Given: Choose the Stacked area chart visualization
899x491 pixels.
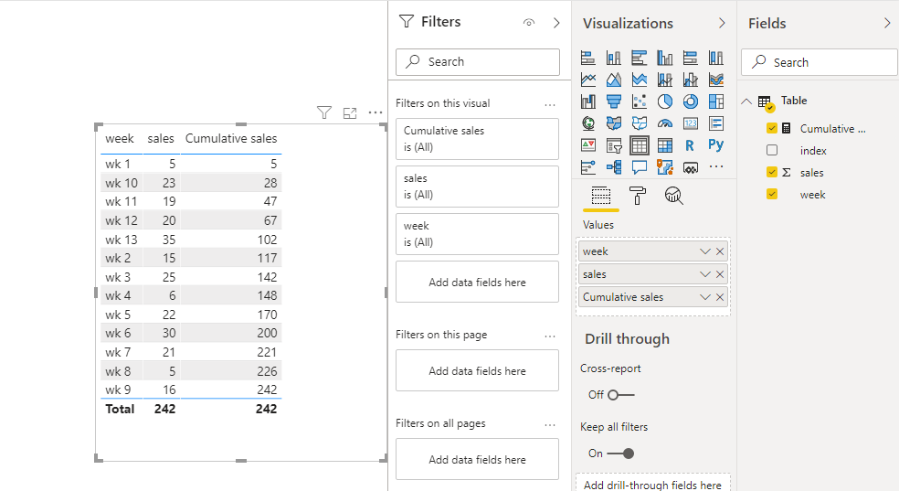Looking at the screenshot, I should [x=640, y=80].
